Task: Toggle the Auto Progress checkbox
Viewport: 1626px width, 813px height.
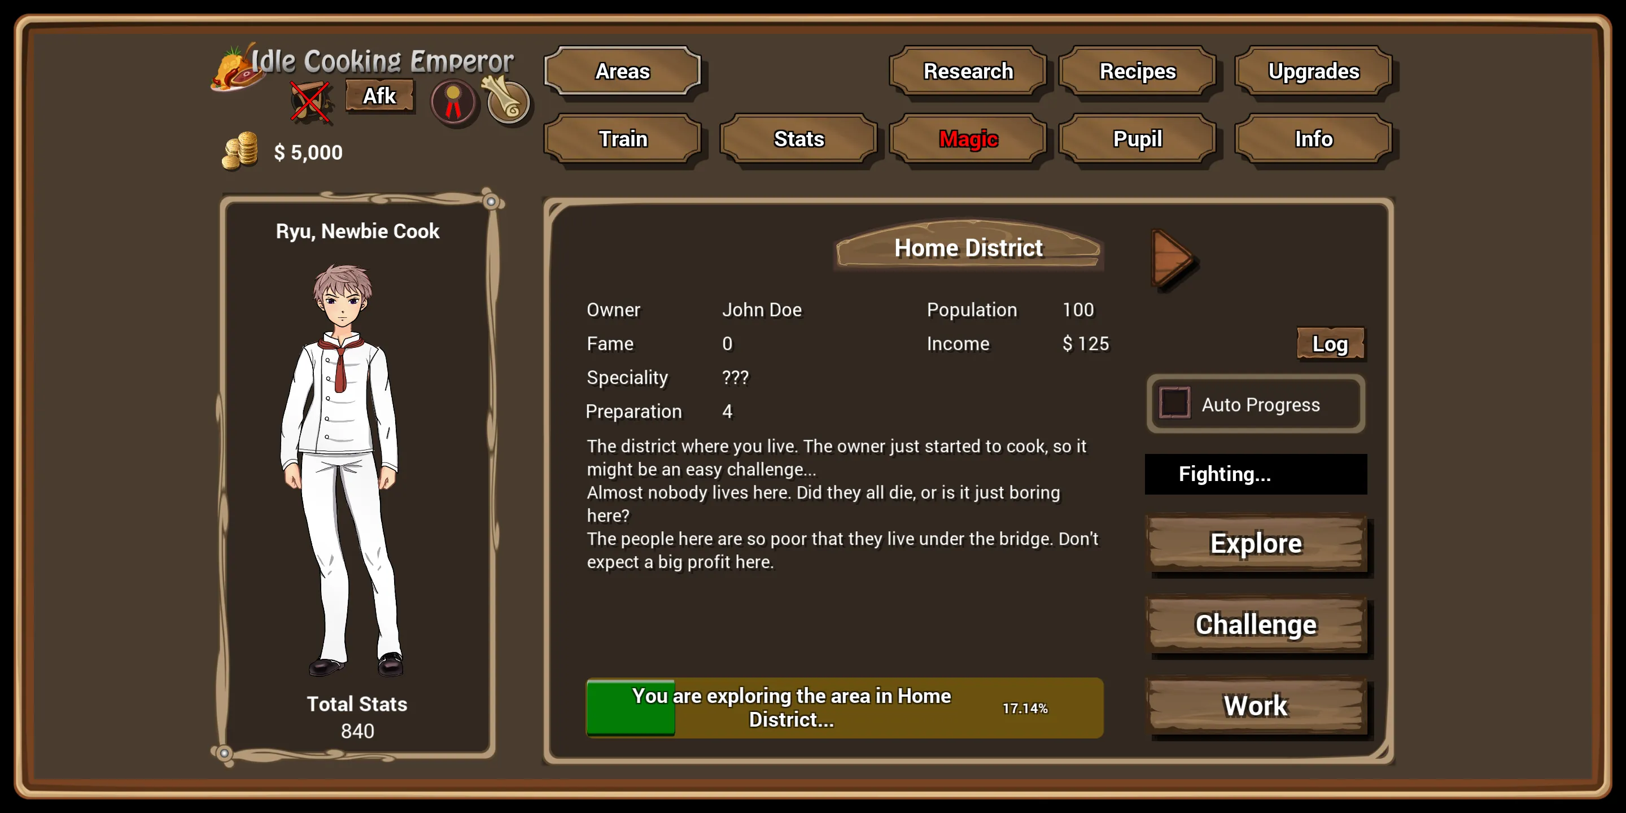Action: pyautogui.click(x=1170, y=404)
